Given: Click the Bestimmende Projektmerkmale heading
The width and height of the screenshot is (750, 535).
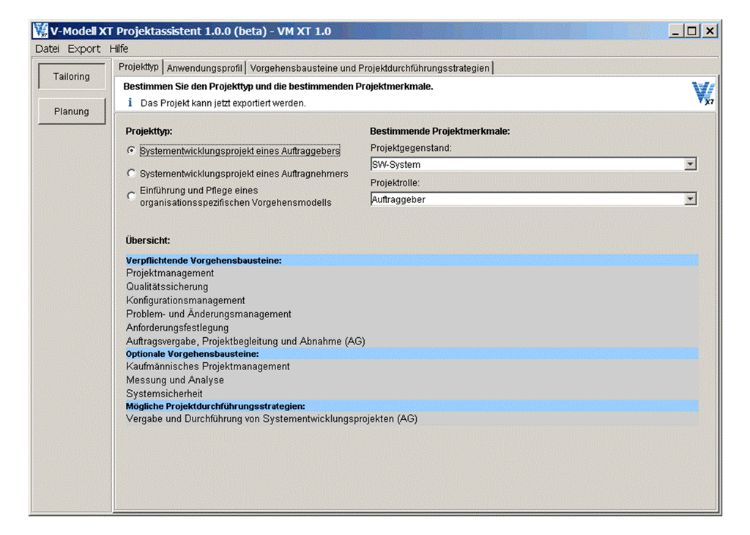Looking at the screenshot, I should point(440,131).
